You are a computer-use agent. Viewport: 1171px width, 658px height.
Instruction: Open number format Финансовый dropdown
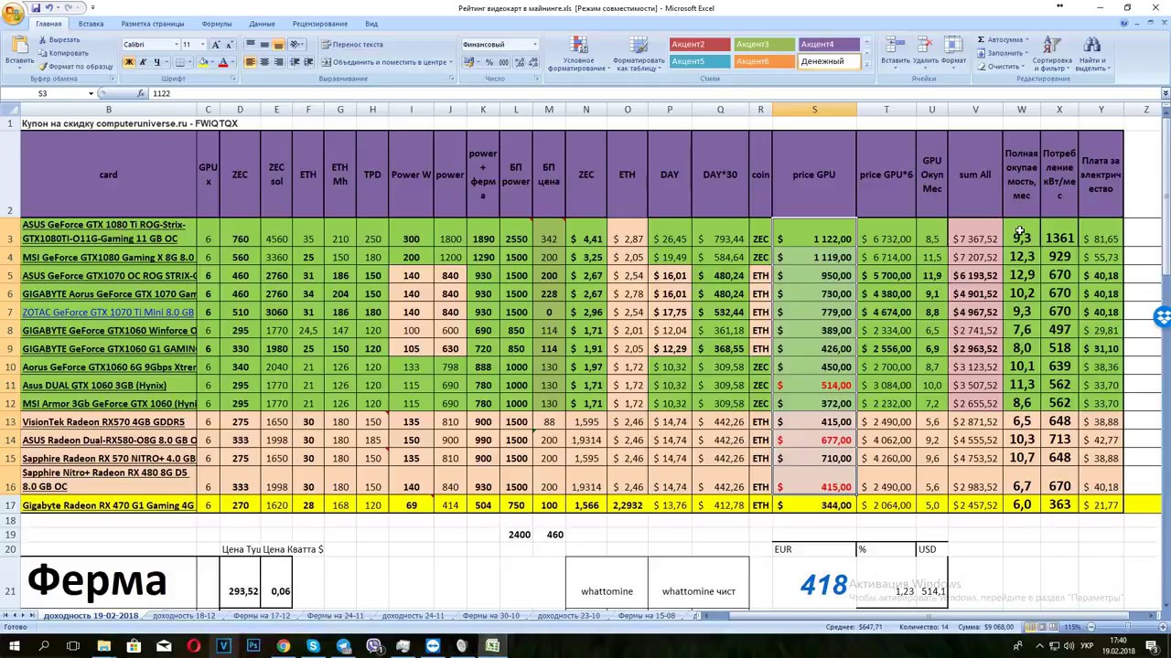pos(534,45)
